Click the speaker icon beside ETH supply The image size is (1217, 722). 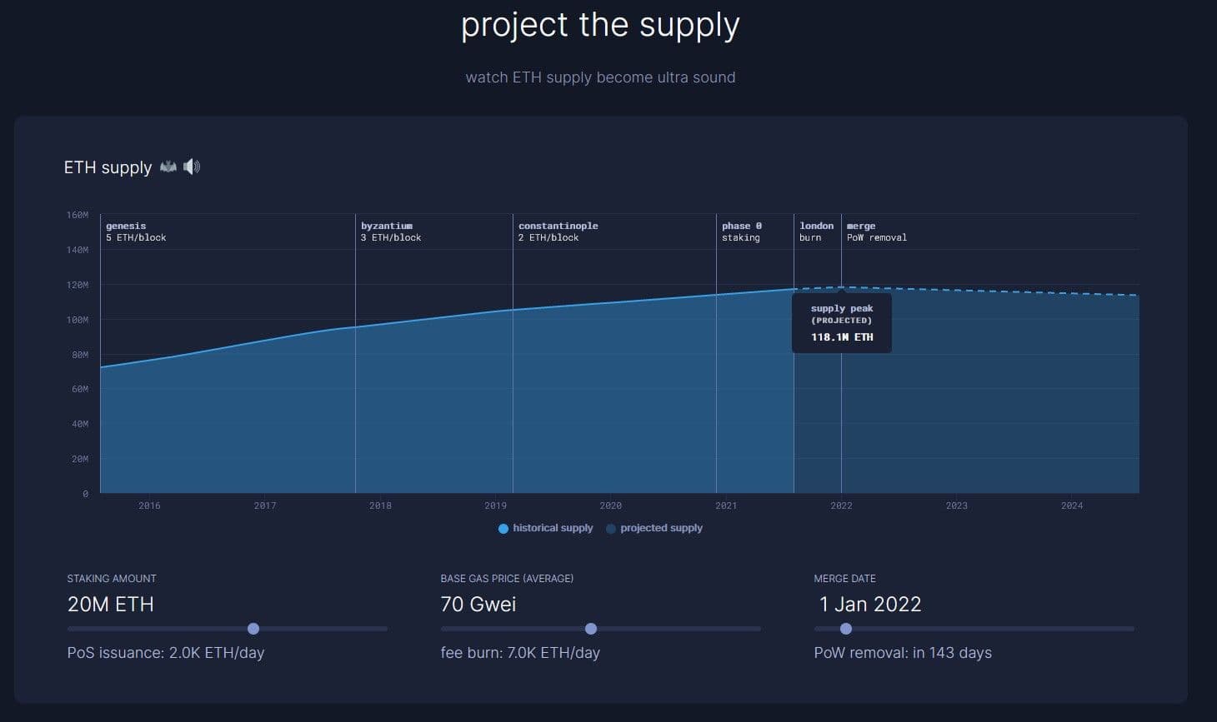click(192, 167)
